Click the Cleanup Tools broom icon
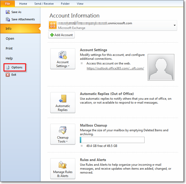 coord(63,130)
